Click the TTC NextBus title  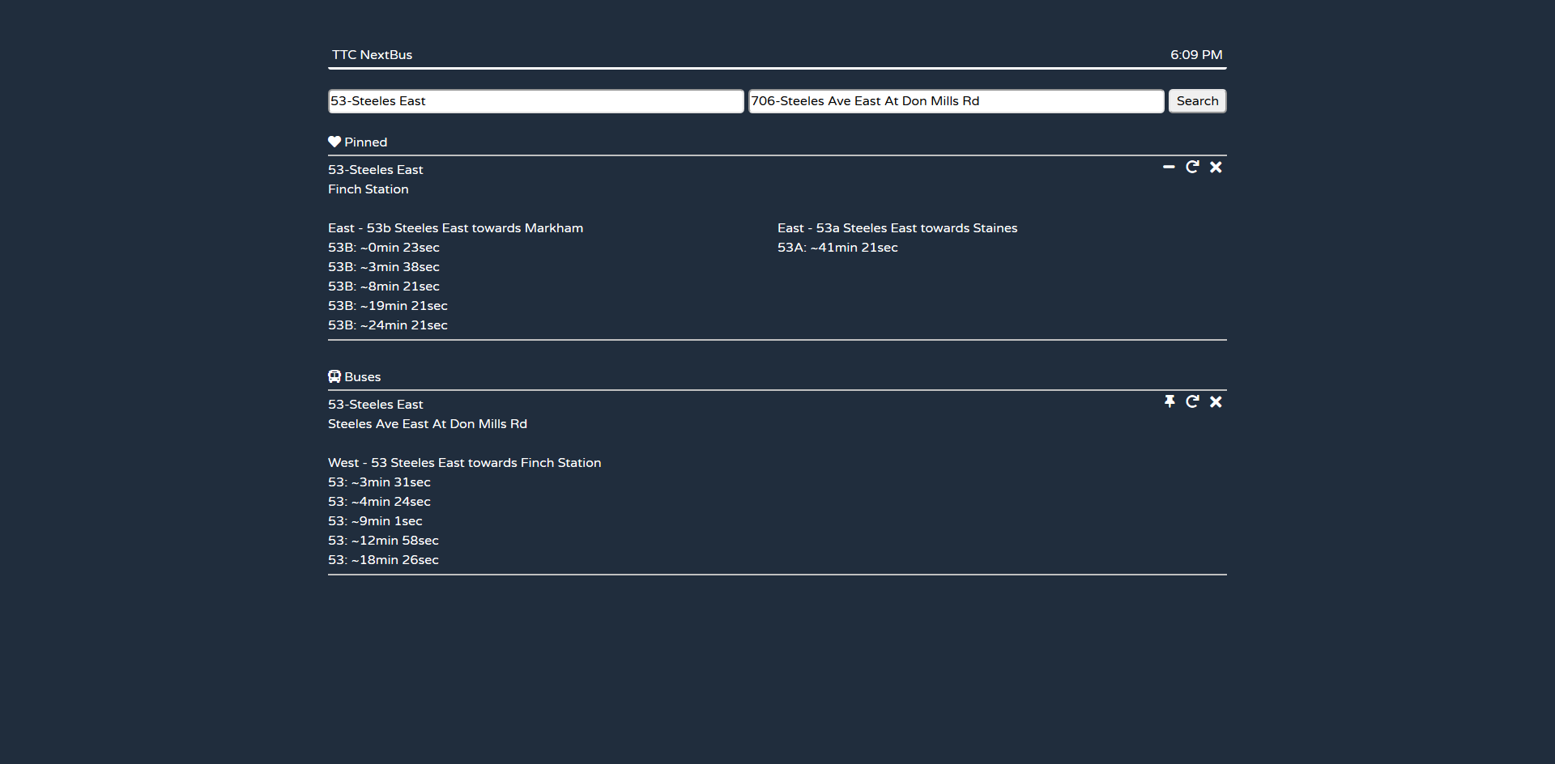coord(372,55)
